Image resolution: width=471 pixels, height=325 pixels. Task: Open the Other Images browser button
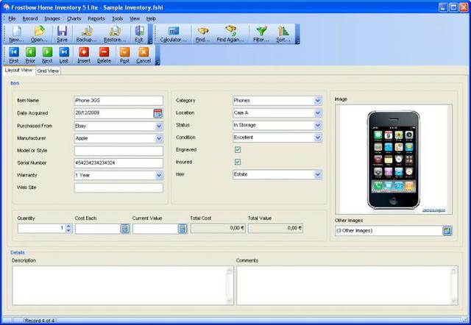click(447, 231)
